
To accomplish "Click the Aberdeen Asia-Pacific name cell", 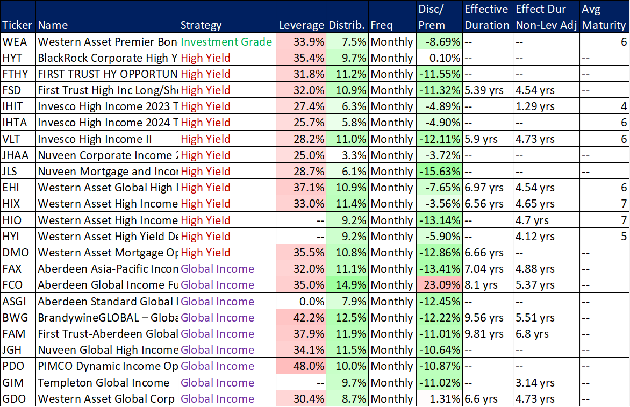I will coord(107,268).
